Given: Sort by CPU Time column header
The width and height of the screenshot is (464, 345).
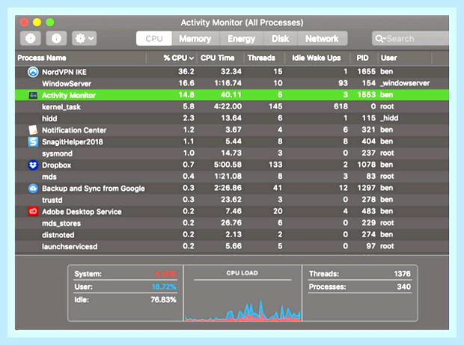Looking at the screenshot, I should pos(221,58).
